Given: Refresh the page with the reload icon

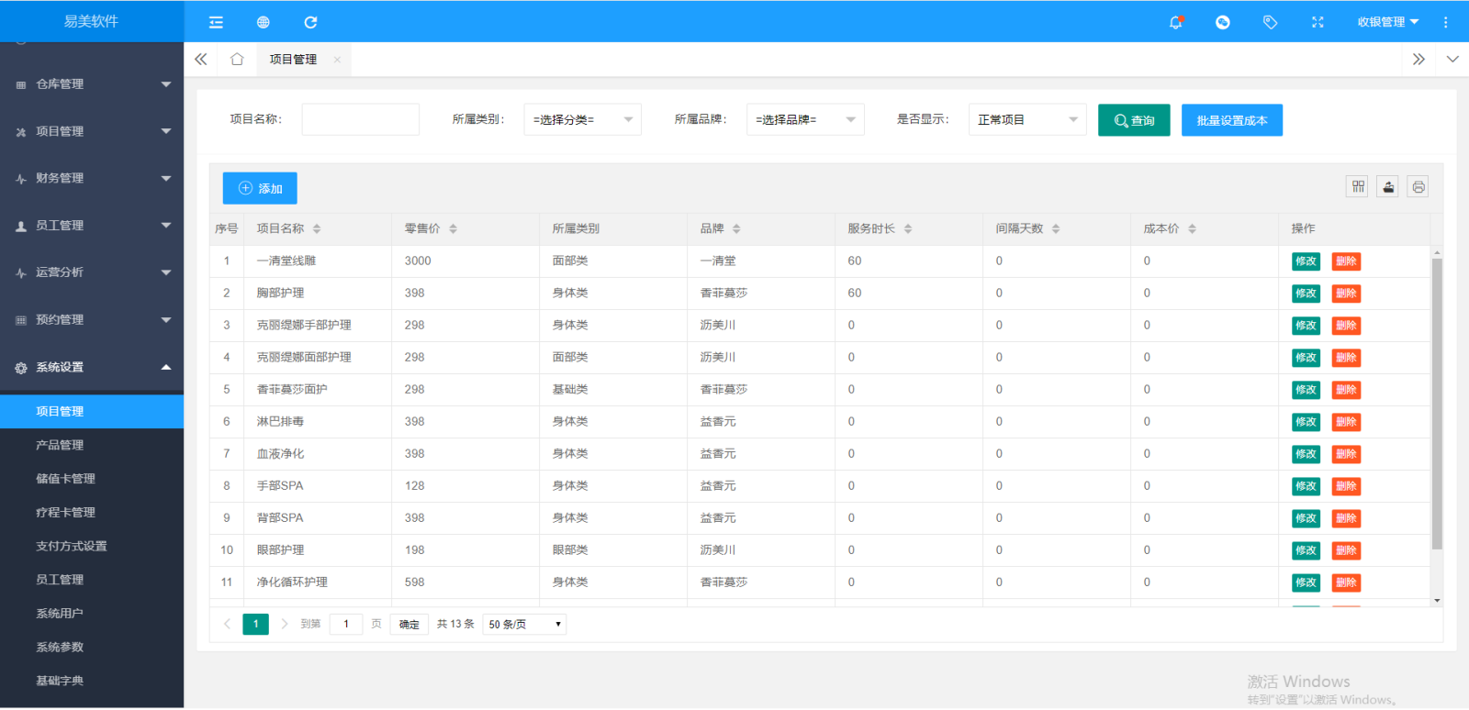Looking at the screenshot, I should (x=310, y=22).
